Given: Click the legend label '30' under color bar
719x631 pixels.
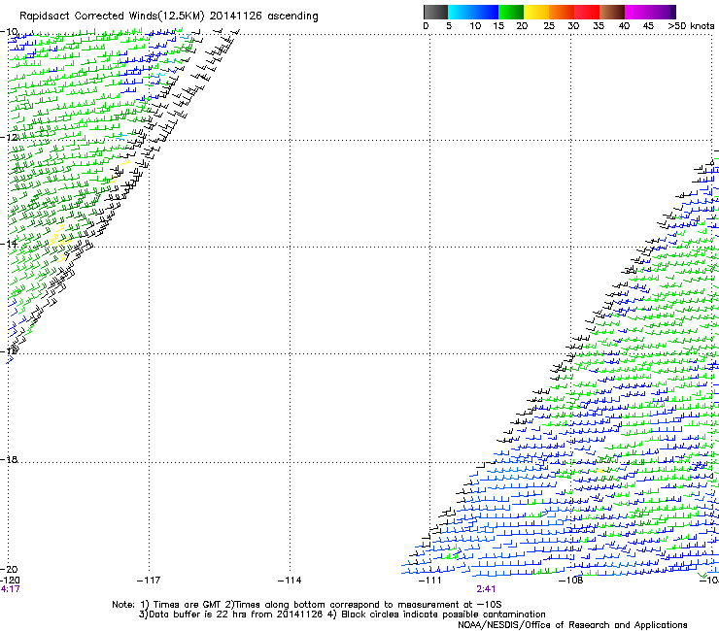Looking at the screenshot, I should pyautogui.click(x=573, y=26).
